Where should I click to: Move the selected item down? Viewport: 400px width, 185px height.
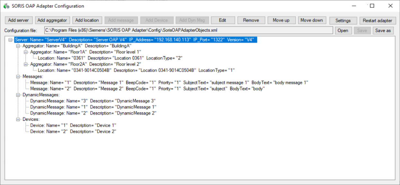tap(312, 20)
